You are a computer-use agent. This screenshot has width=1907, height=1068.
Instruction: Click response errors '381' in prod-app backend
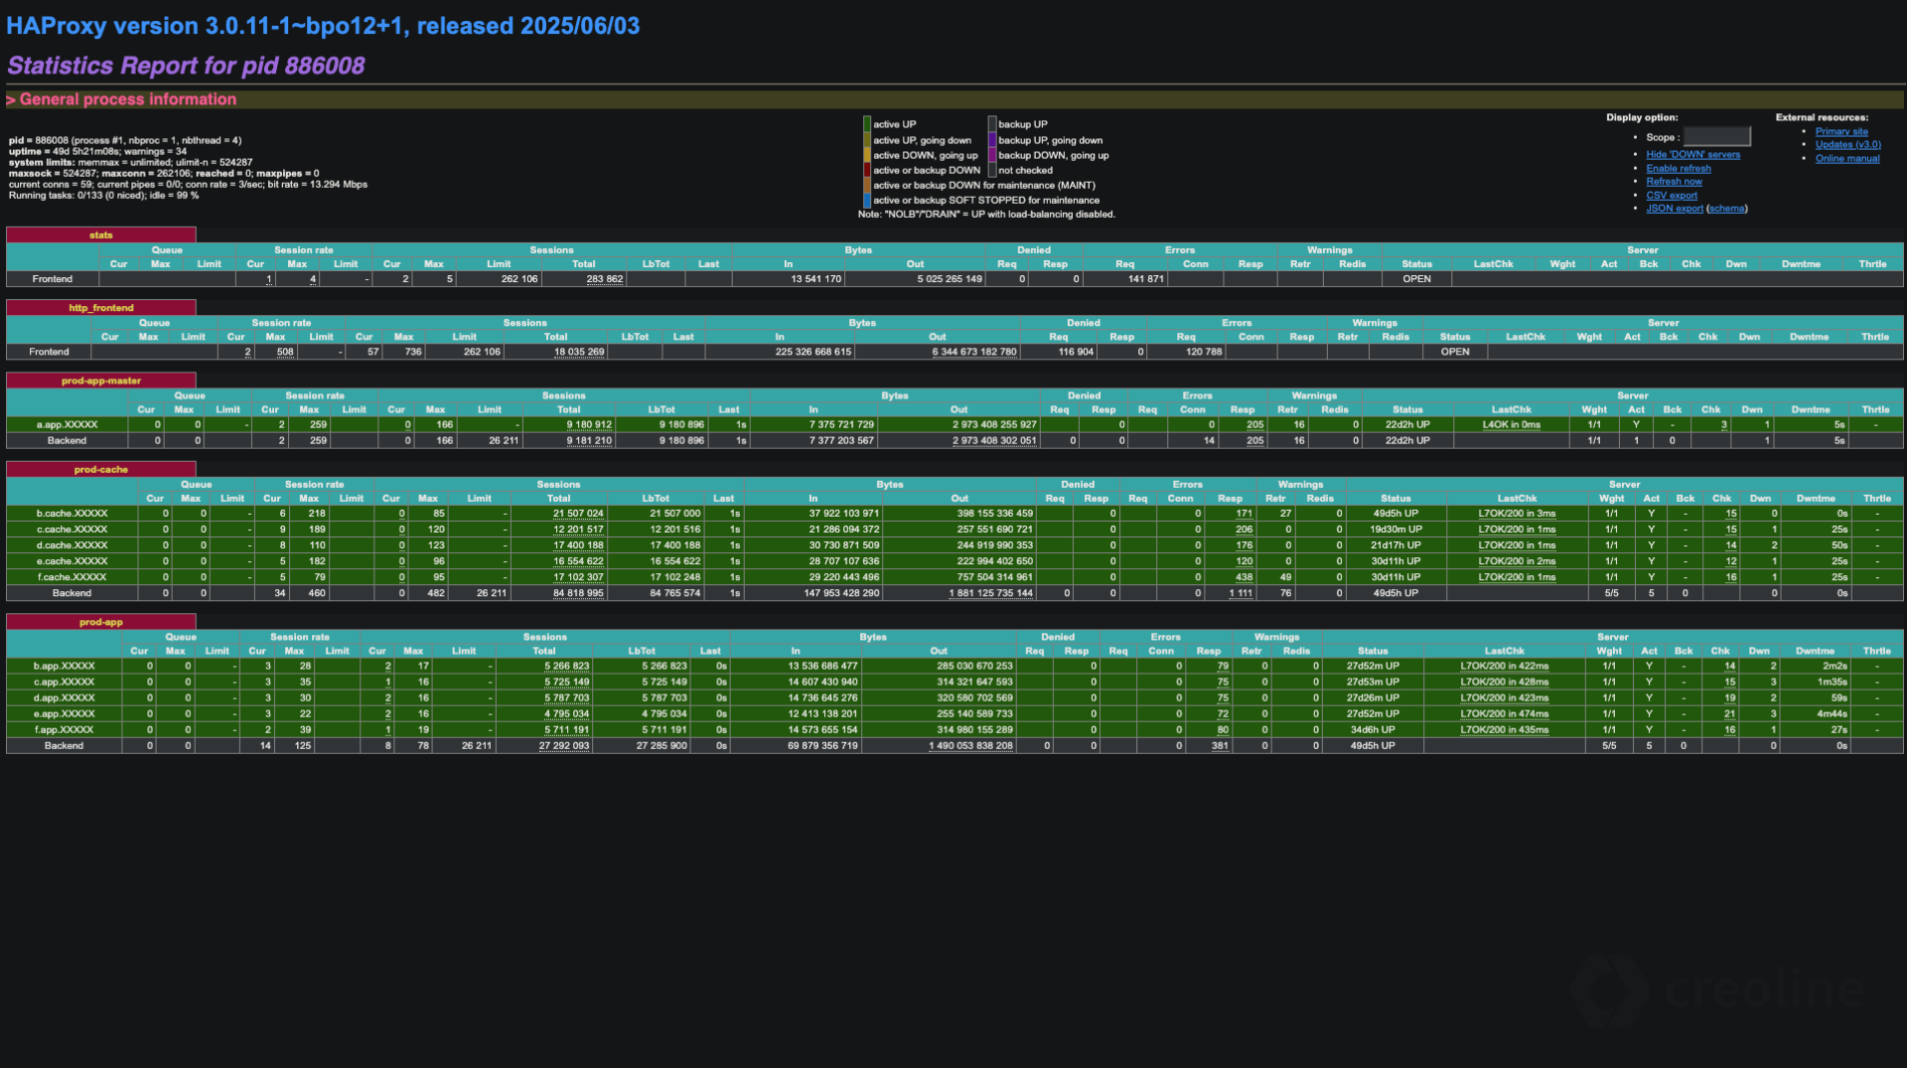tap(1220, 746)
